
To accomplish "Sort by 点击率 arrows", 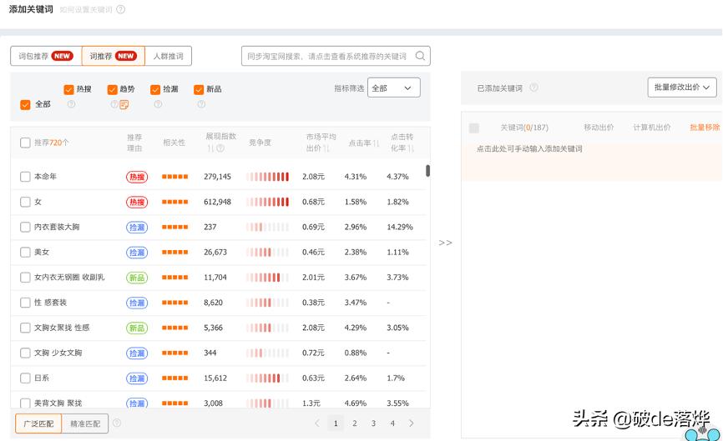I will pos(377,143).
